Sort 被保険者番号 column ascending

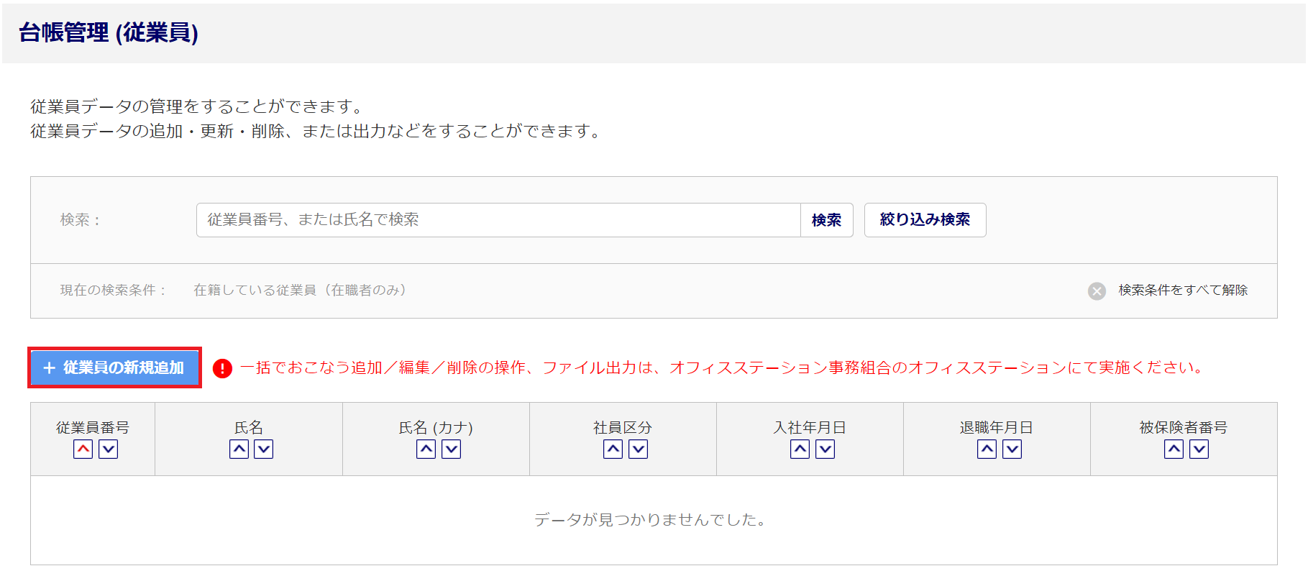click(x=1174, y=449)
